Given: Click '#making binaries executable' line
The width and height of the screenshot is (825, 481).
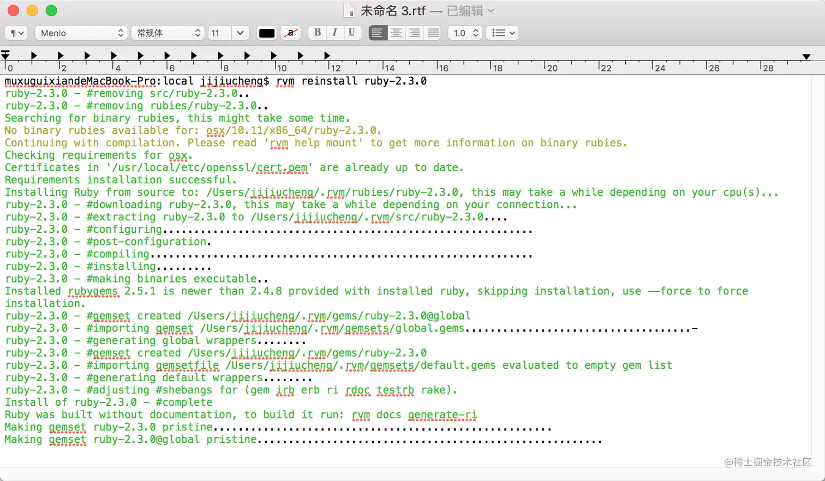Looking at the screenshot, I should (136, 279).
